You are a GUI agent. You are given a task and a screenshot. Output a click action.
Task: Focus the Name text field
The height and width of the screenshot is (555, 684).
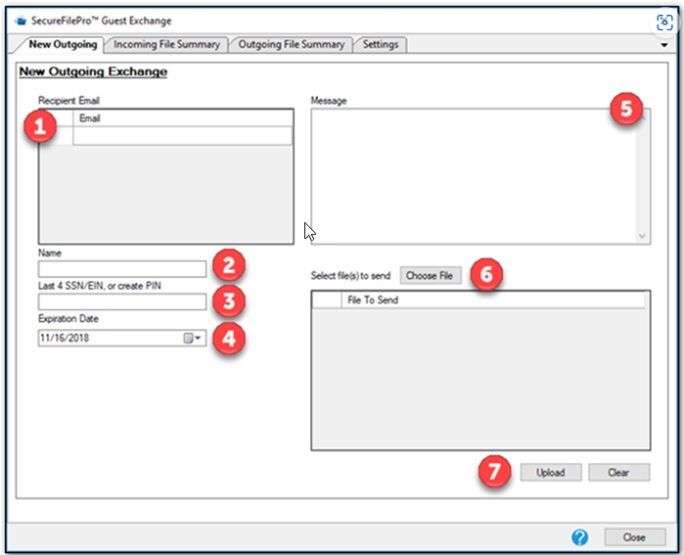122,268
